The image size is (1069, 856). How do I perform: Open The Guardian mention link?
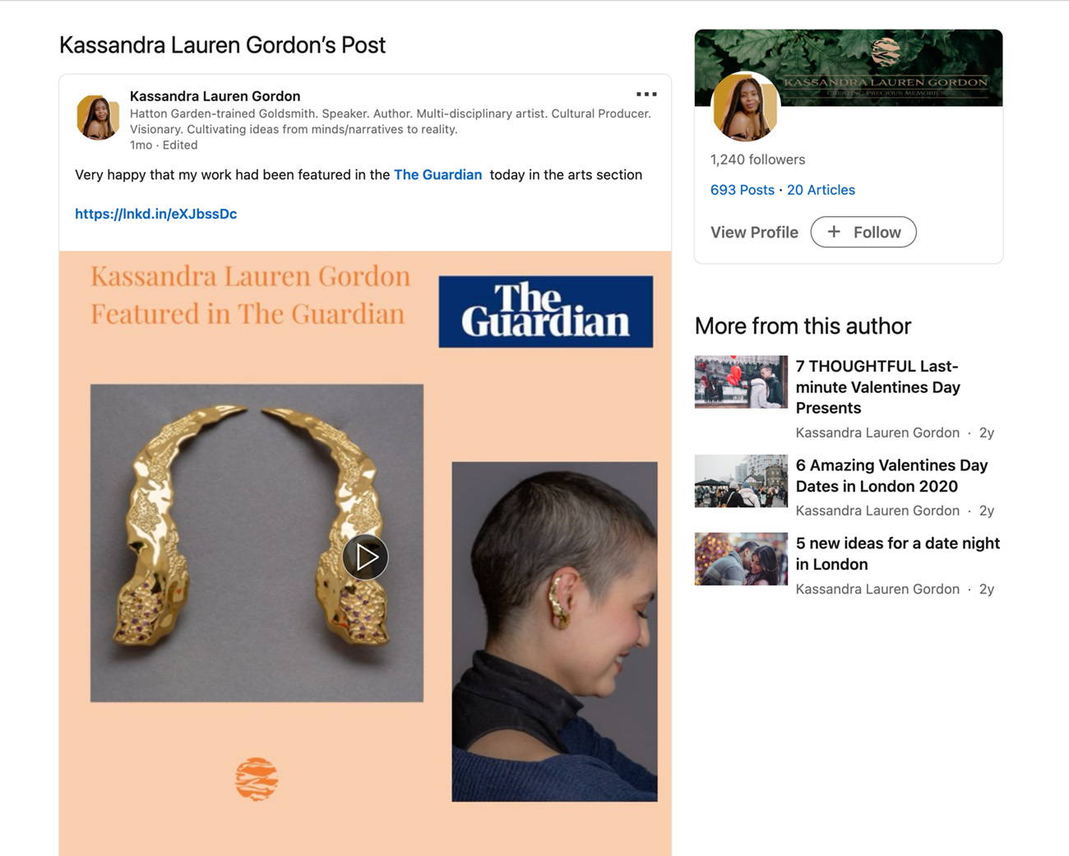pos(437,174)
